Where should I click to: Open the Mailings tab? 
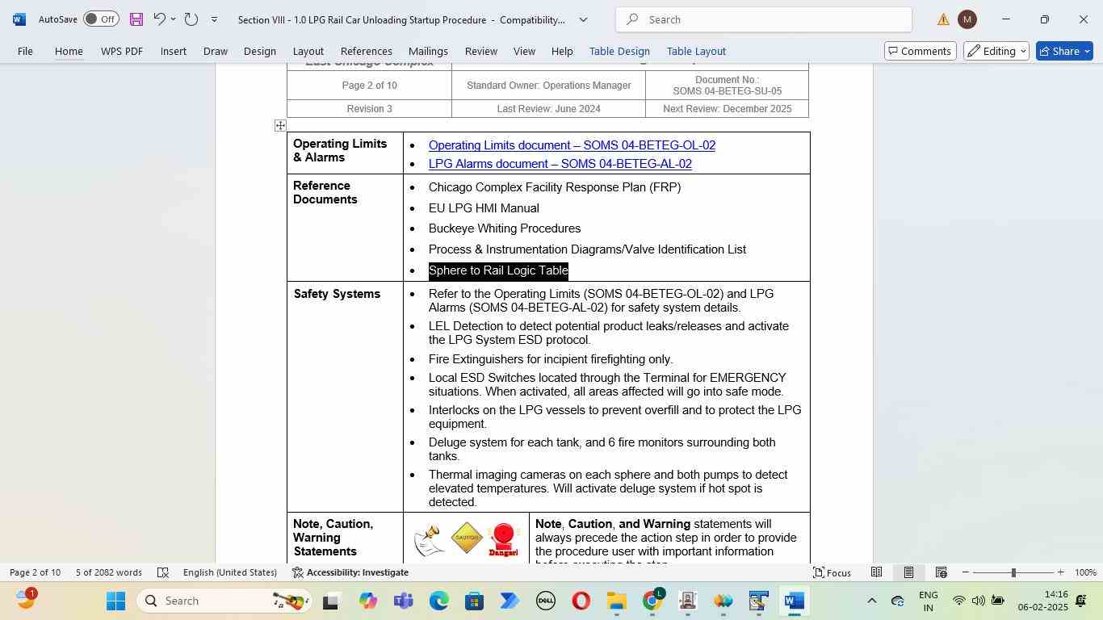[x=428, y=51]
